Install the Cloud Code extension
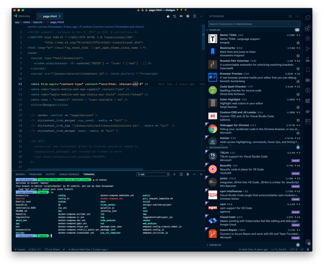The height and width of the screenshot is (267, 324). [296, 225]
